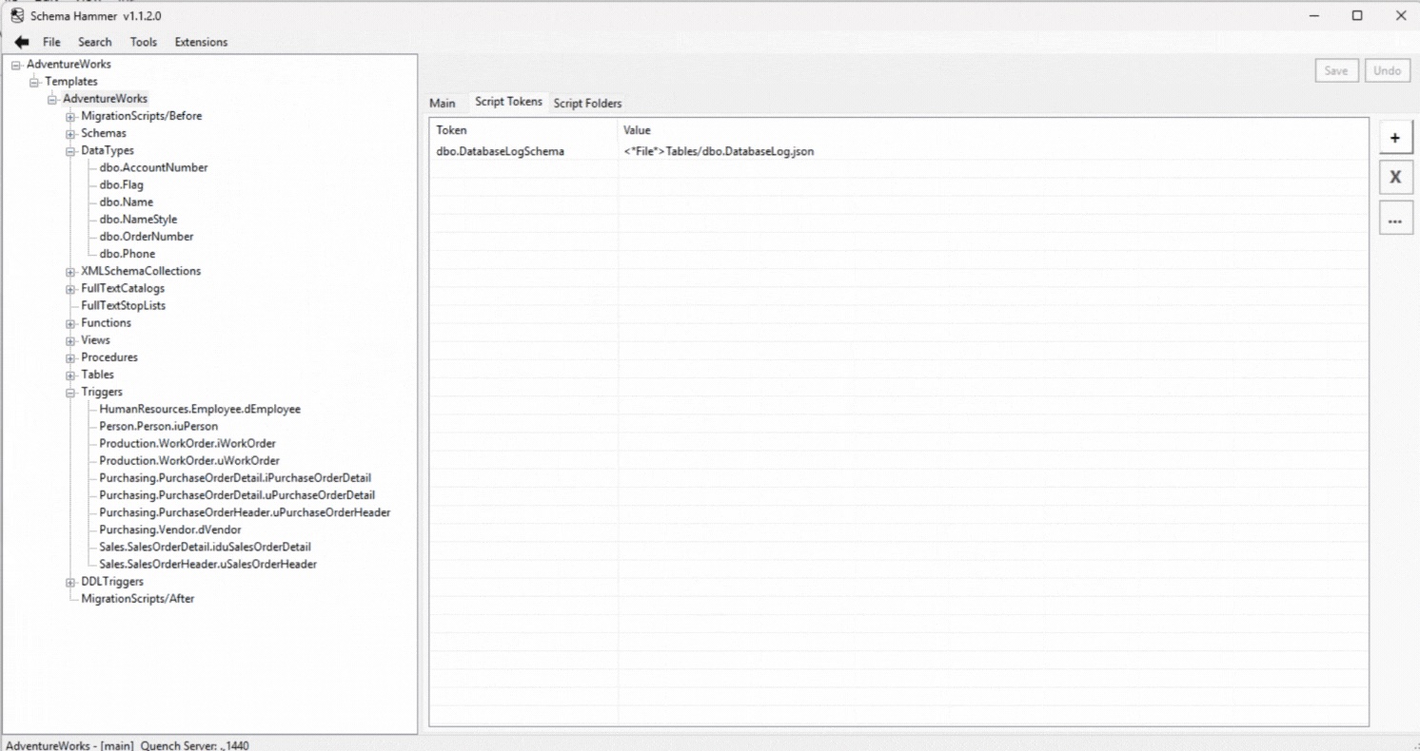The width and height of the screenshot is (1420, 751).
Task: Click the + icon to add a token
Action: click(1395, 137)
